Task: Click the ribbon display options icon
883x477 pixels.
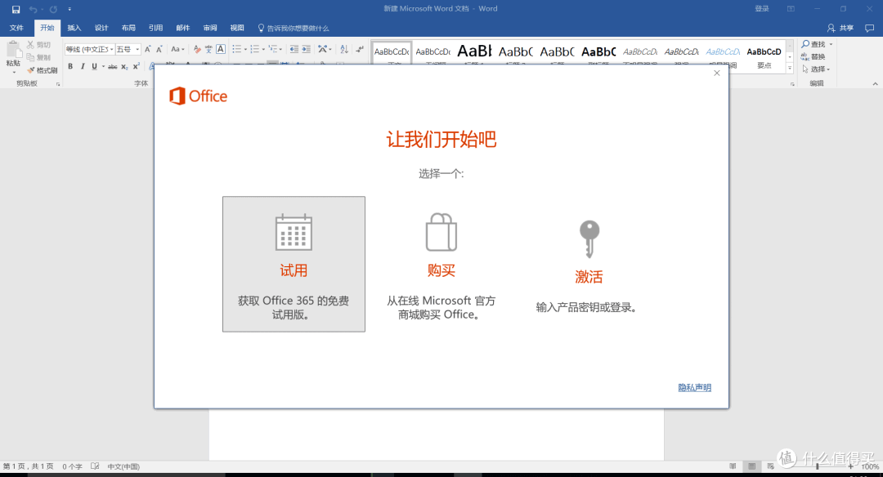Action: [x=791, y=8]
